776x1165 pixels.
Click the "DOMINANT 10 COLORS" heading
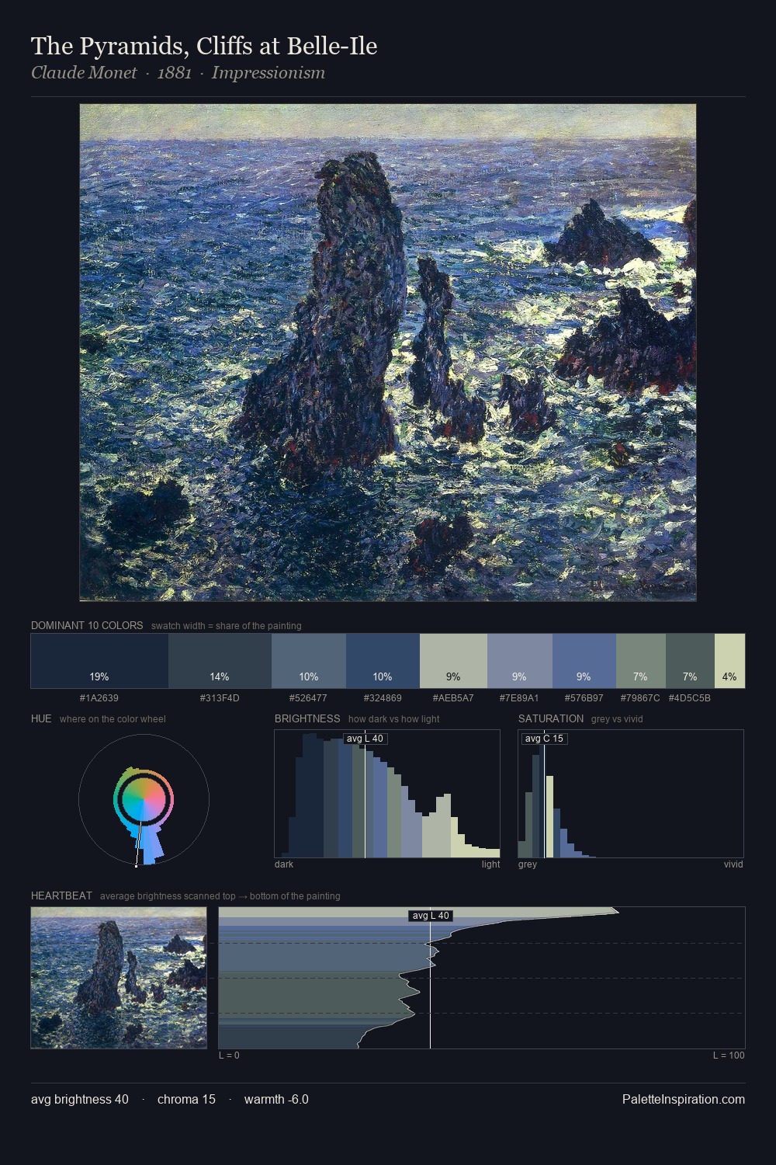[87, 625]
